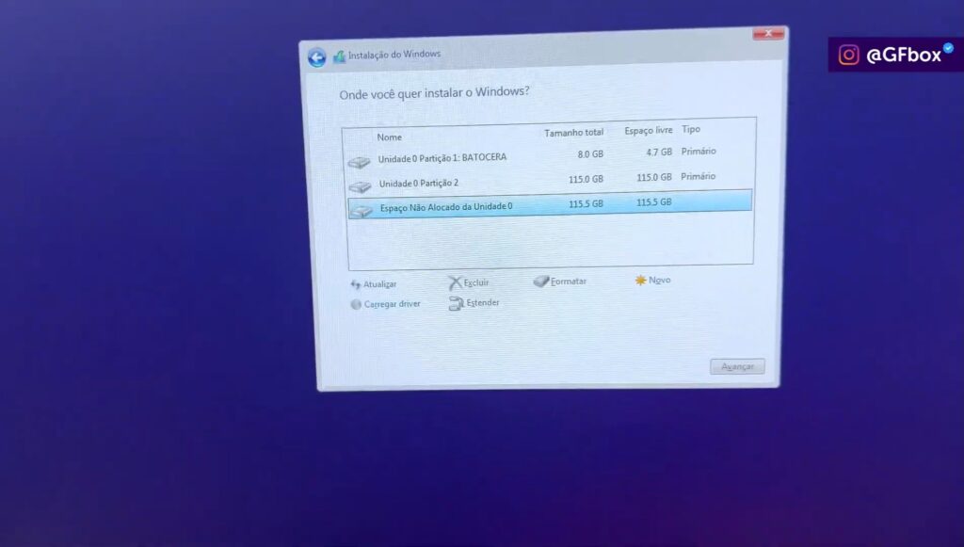Create a partition with Novo link
This screenshot has height=547, width=964.
[660, 281]
